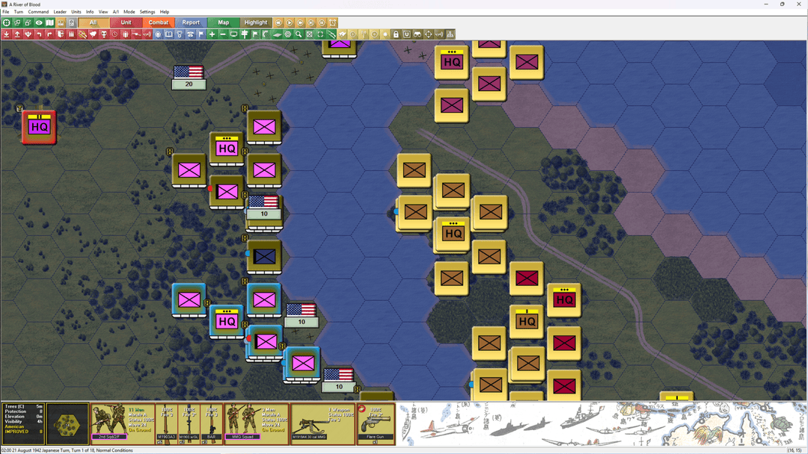The image size is (808, 454).
Task: Select the dark blue unit counter
Action: 264,256
